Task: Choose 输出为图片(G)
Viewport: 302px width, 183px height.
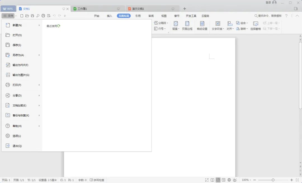Action: [x=22, y=75]
